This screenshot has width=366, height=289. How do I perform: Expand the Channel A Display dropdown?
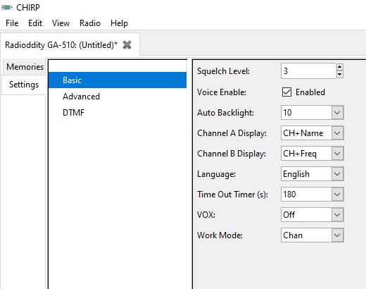click(313, 133)
